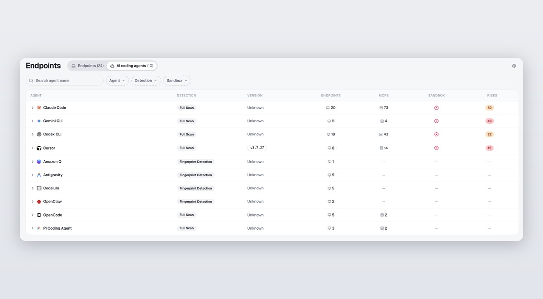Click the endpoints monitor icon for Antigravity
This screenshot has height=299, width=543.
(x=329, y=175)
